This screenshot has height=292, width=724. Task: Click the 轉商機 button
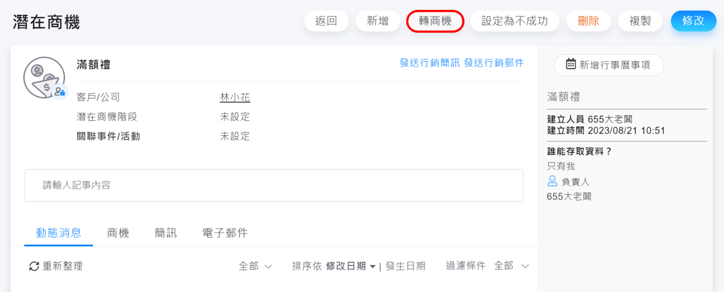(x=435, y=21)
